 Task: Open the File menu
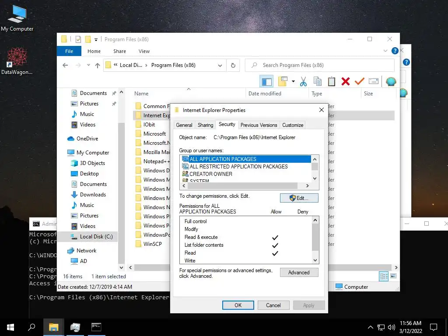tap(69, 51)
